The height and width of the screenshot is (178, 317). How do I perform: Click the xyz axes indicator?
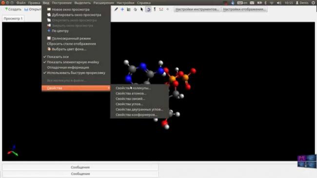pyautogui.click(x=13, y=151)
